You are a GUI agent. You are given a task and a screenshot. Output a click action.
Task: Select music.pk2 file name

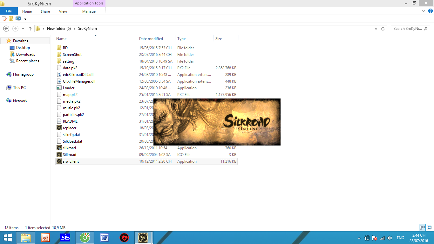[x=71, y=108]
